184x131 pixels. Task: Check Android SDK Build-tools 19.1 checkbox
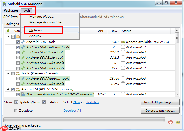click(18, 68)
